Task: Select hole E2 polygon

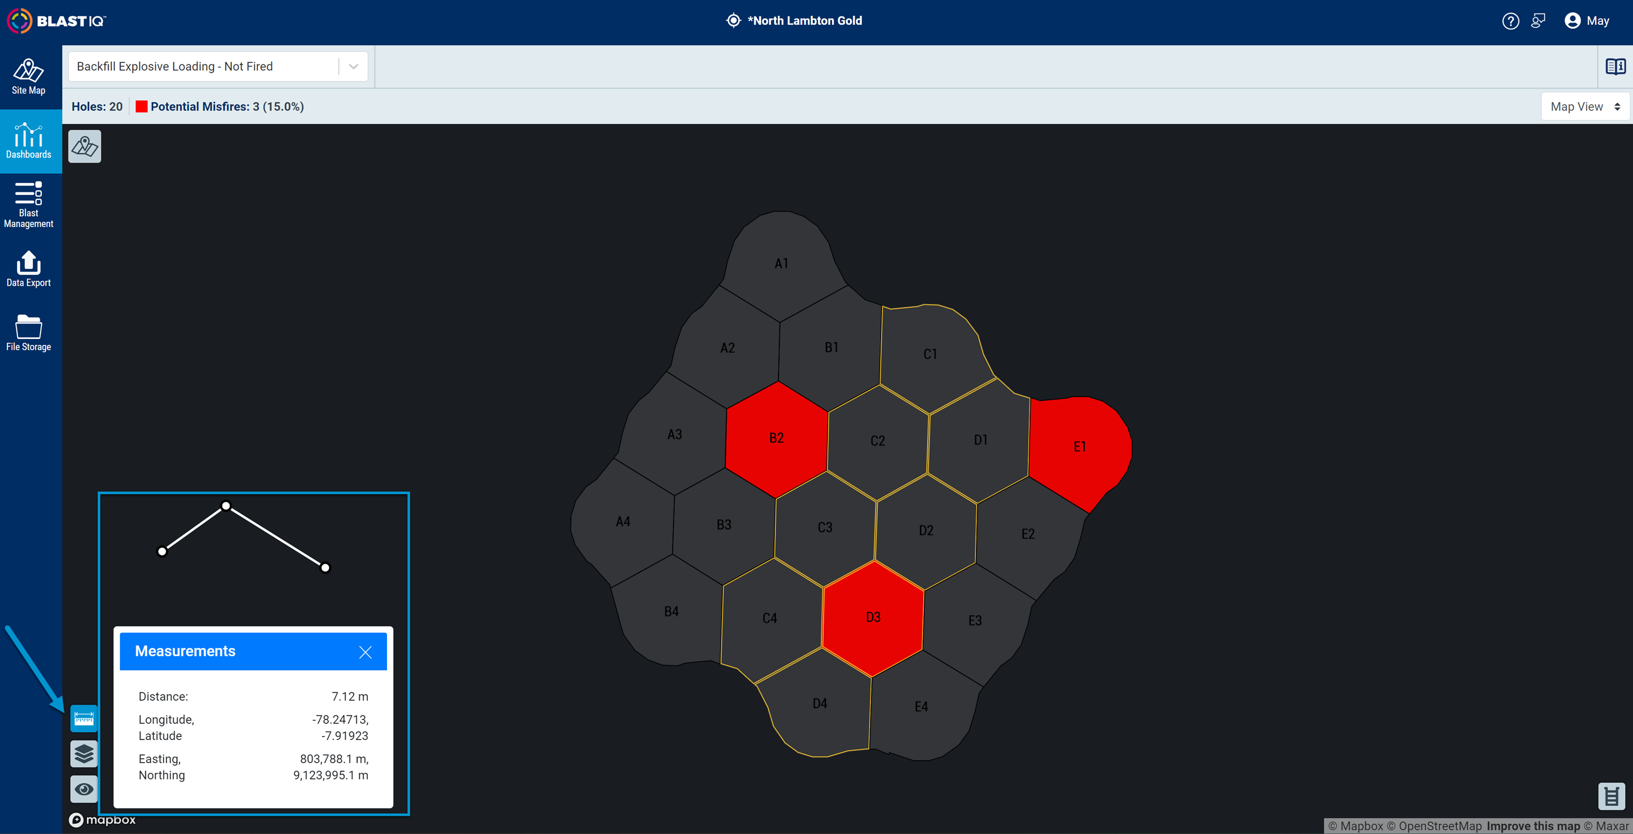Action: click(x=1028, y=534)
